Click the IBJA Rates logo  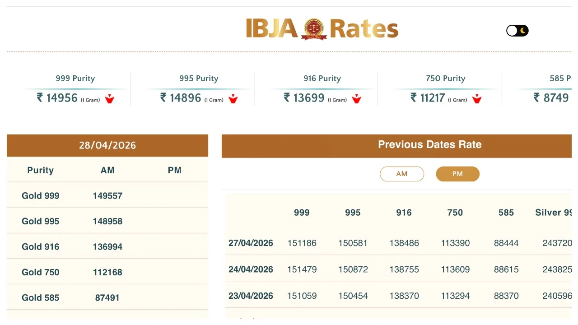(x=322, y=29)
